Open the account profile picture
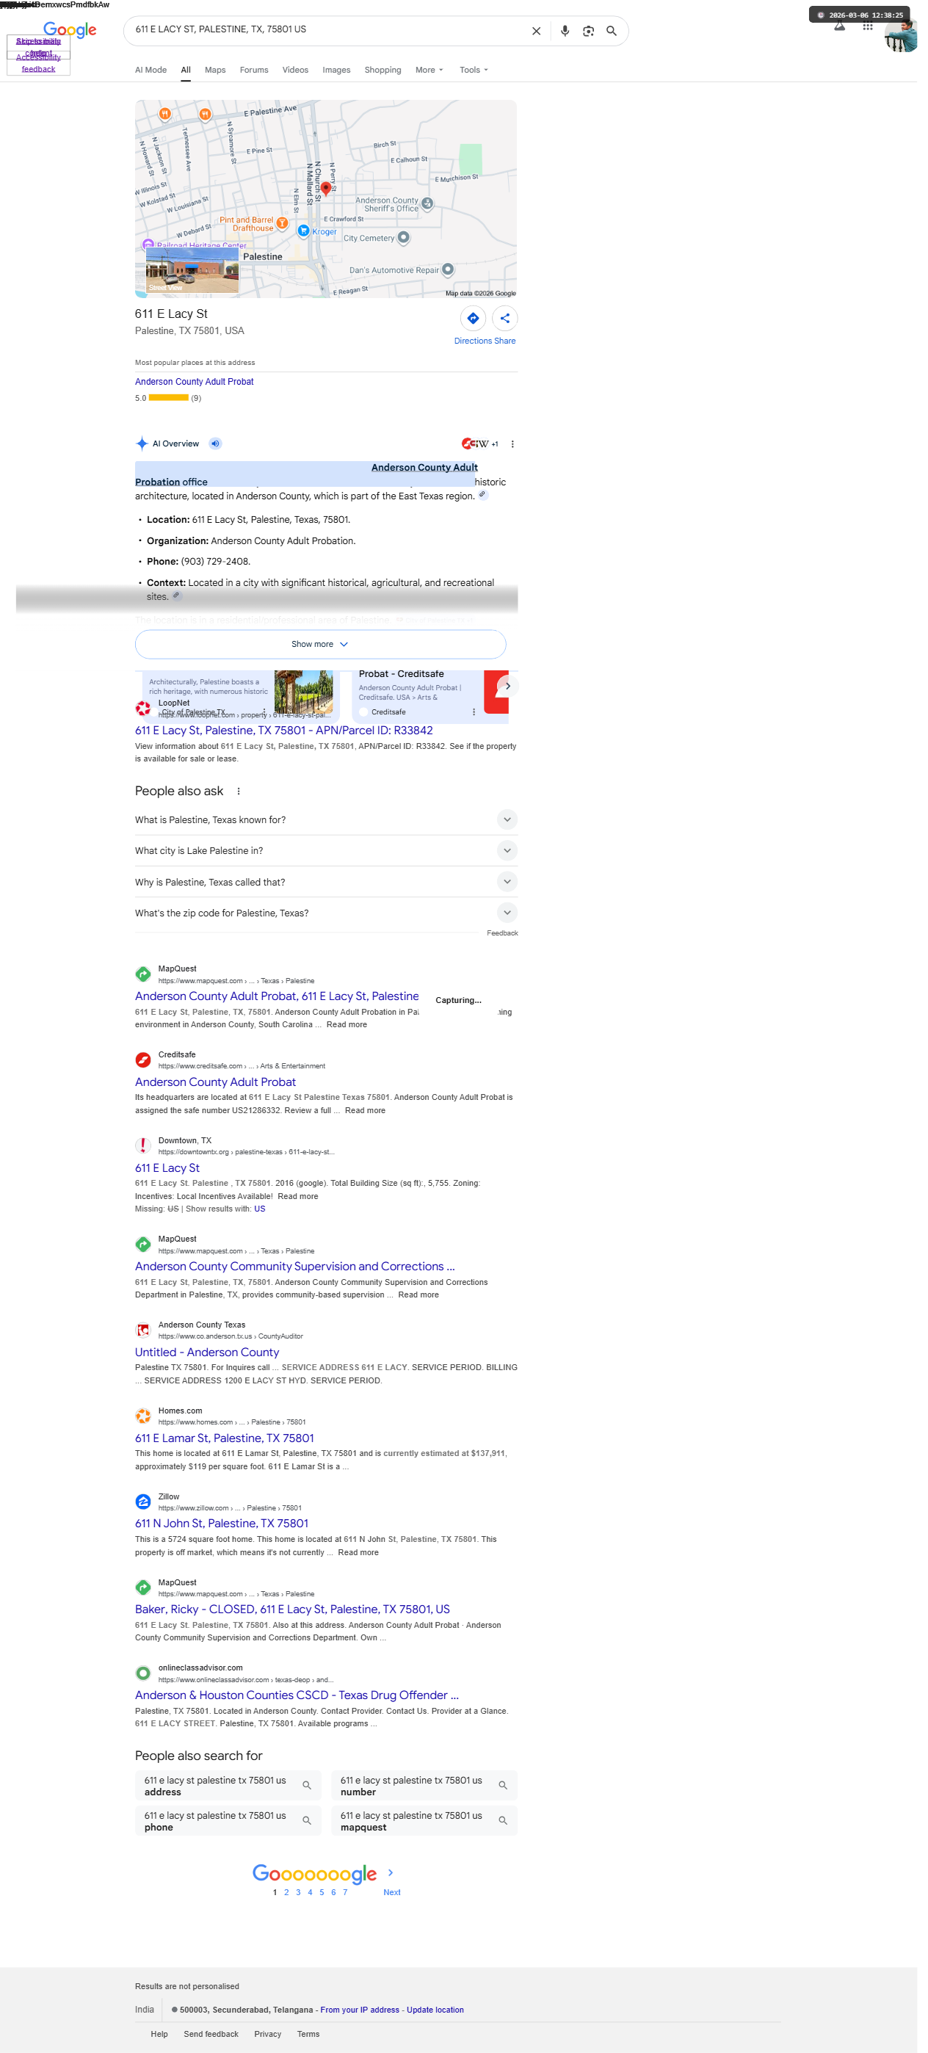The width and height of the screenshot is (928, 2053). point(901,35)
